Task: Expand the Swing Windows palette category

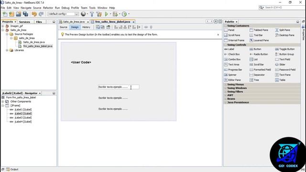Action: coord(226,88)
